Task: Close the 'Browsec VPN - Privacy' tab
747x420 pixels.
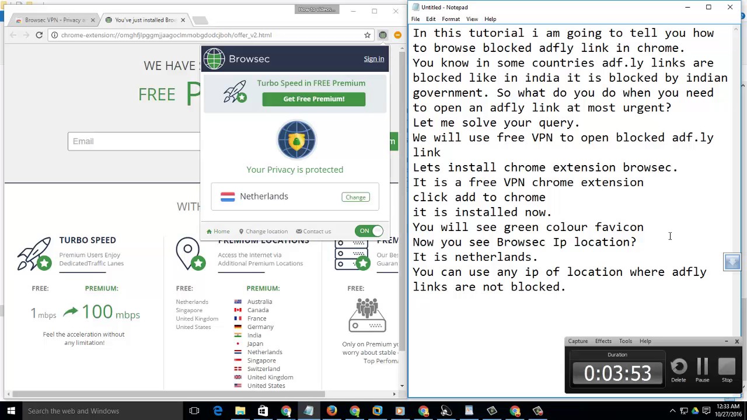Action: coord(92,20)
